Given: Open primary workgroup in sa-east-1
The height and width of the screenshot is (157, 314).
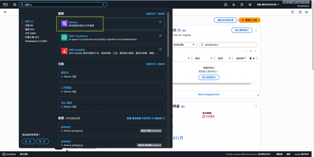Looking at the screenshot, I should coord(111,143).
